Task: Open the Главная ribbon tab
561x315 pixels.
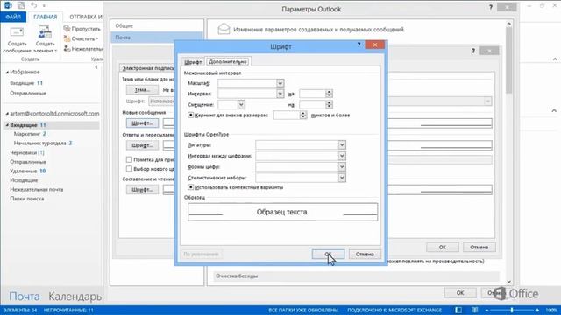Action: (45, 17)
